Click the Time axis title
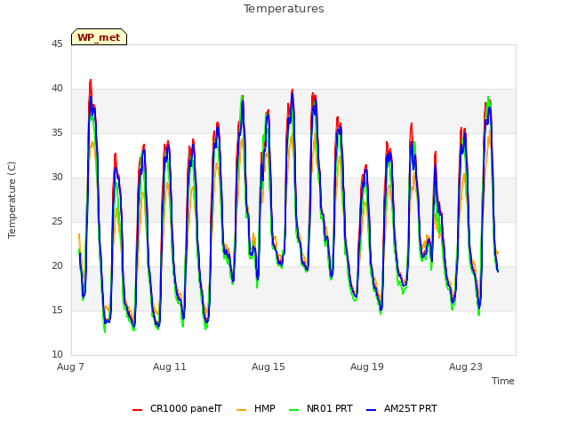The height and width of the screenshot is (426, 569). pos(502,381)
